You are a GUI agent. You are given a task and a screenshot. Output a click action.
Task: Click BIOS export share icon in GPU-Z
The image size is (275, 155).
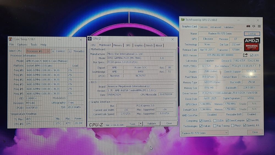245,55
